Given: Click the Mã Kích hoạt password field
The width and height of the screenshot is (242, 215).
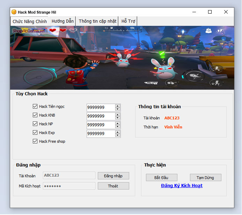Looking at the screenshot, I should point(69,186).
